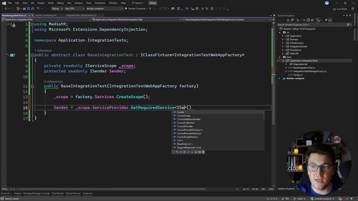Click Home icon in Solution Explorer toolbar

[x=288, y=20]
